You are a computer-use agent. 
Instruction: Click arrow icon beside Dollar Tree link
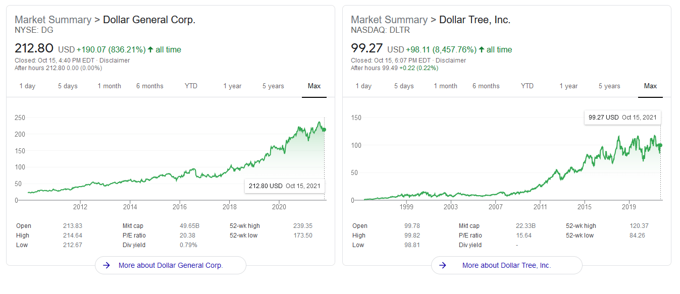point(443,265)
